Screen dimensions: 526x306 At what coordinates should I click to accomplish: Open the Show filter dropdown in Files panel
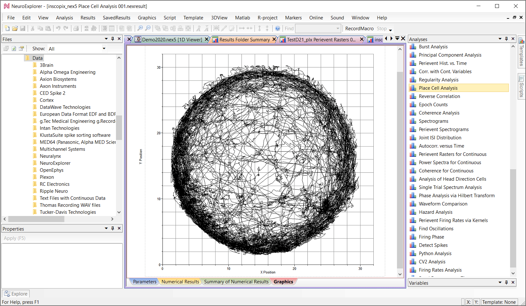click(x=104, y=48)
